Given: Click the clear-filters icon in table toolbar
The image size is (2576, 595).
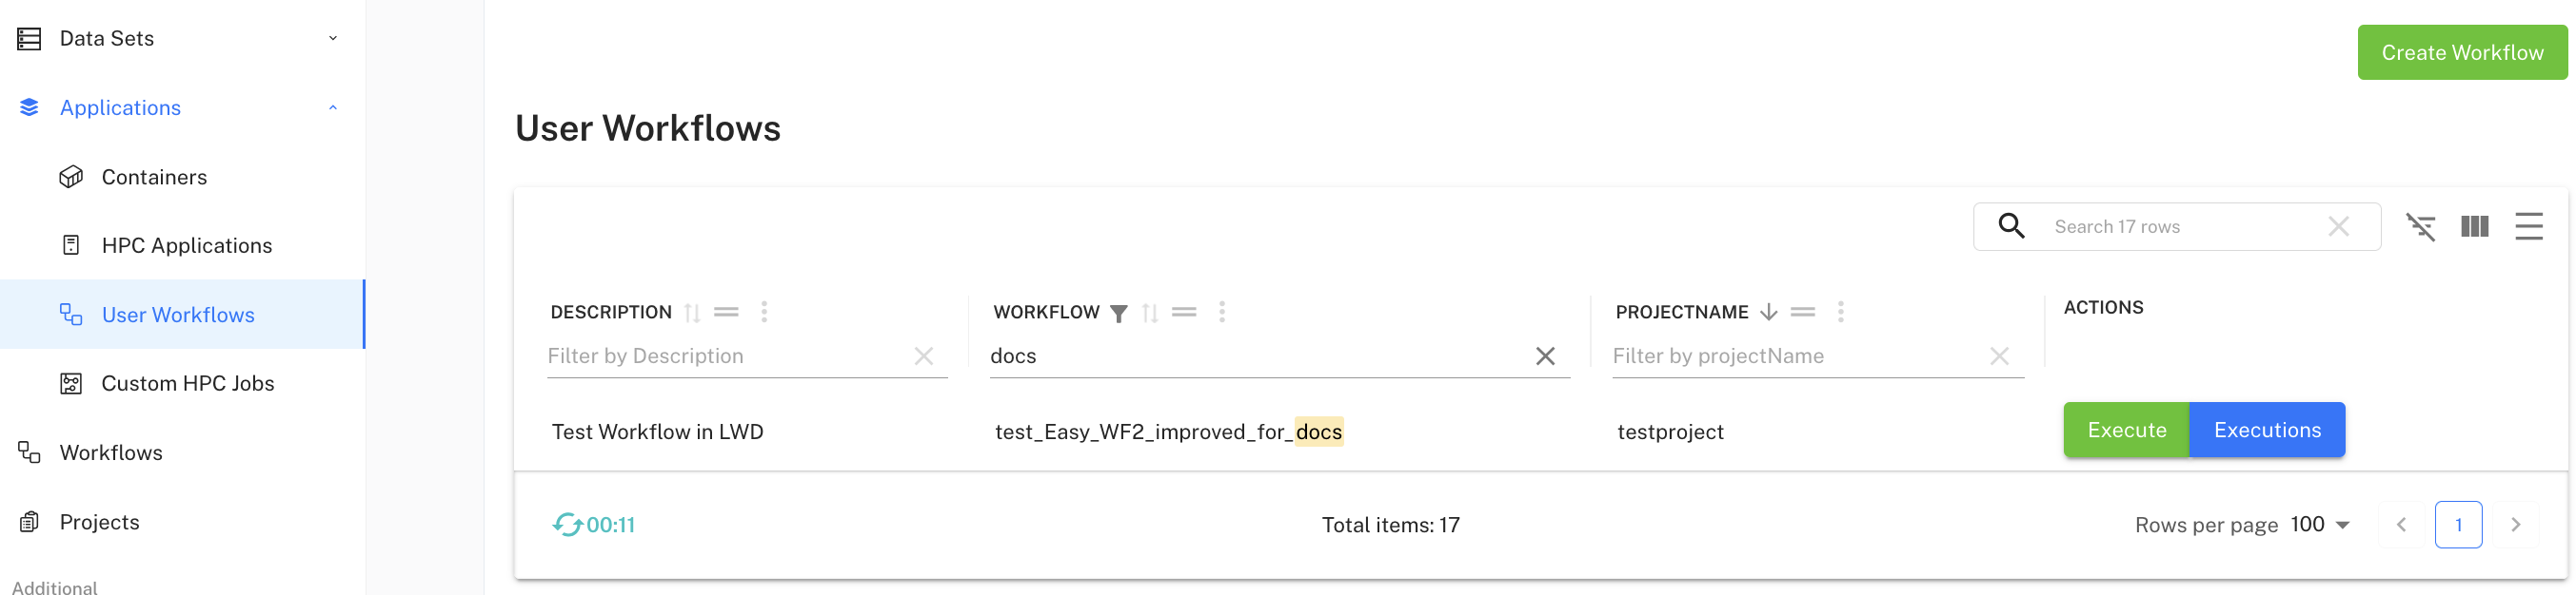Looking at the screenshot, I should pyautogui.click(x=2420, y=226).
